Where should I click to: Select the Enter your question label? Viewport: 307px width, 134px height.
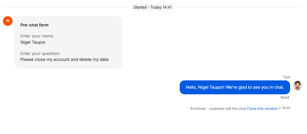click(40, 54)
